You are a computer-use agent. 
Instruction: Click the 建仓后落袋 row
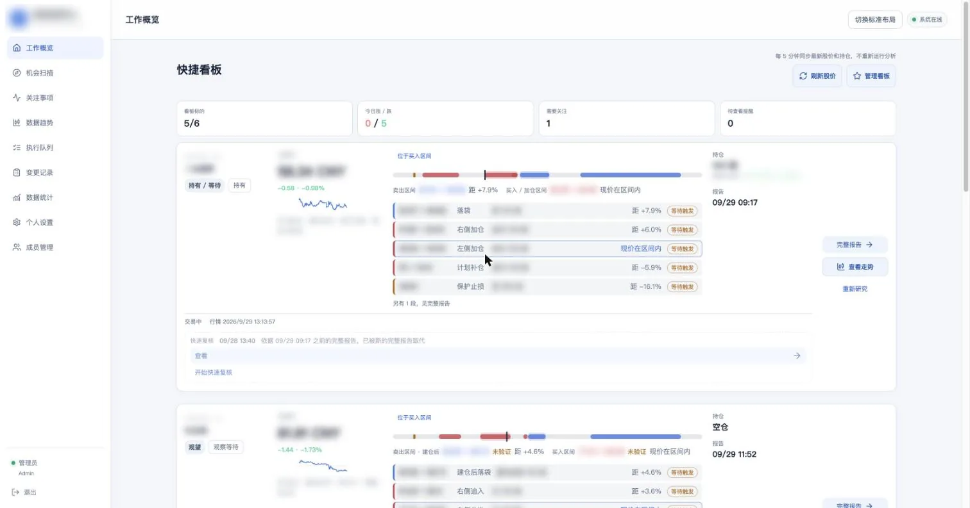[547, 473]
